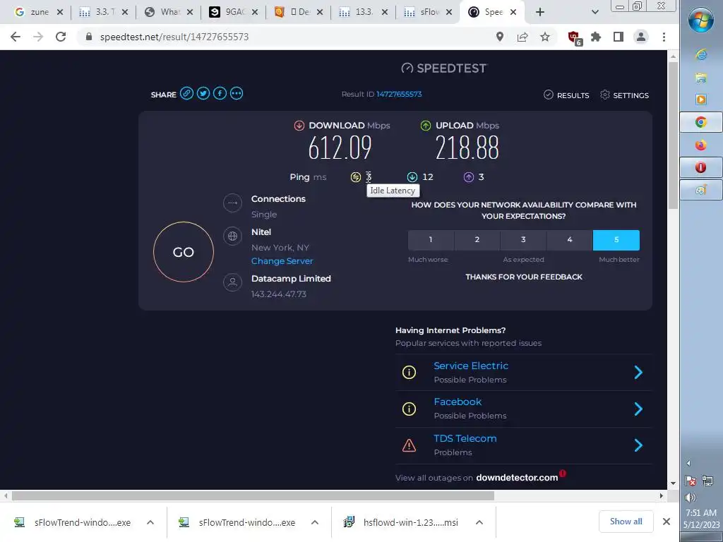Rate network availability as 2
Viewport: 723px width, 542px height.
coord(477,240)
